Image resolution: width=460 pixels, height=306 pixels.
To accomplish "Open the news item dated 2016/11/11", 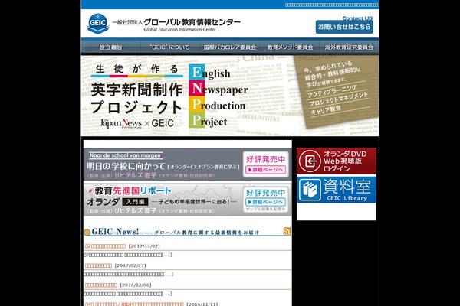I will tap(134, 304).
